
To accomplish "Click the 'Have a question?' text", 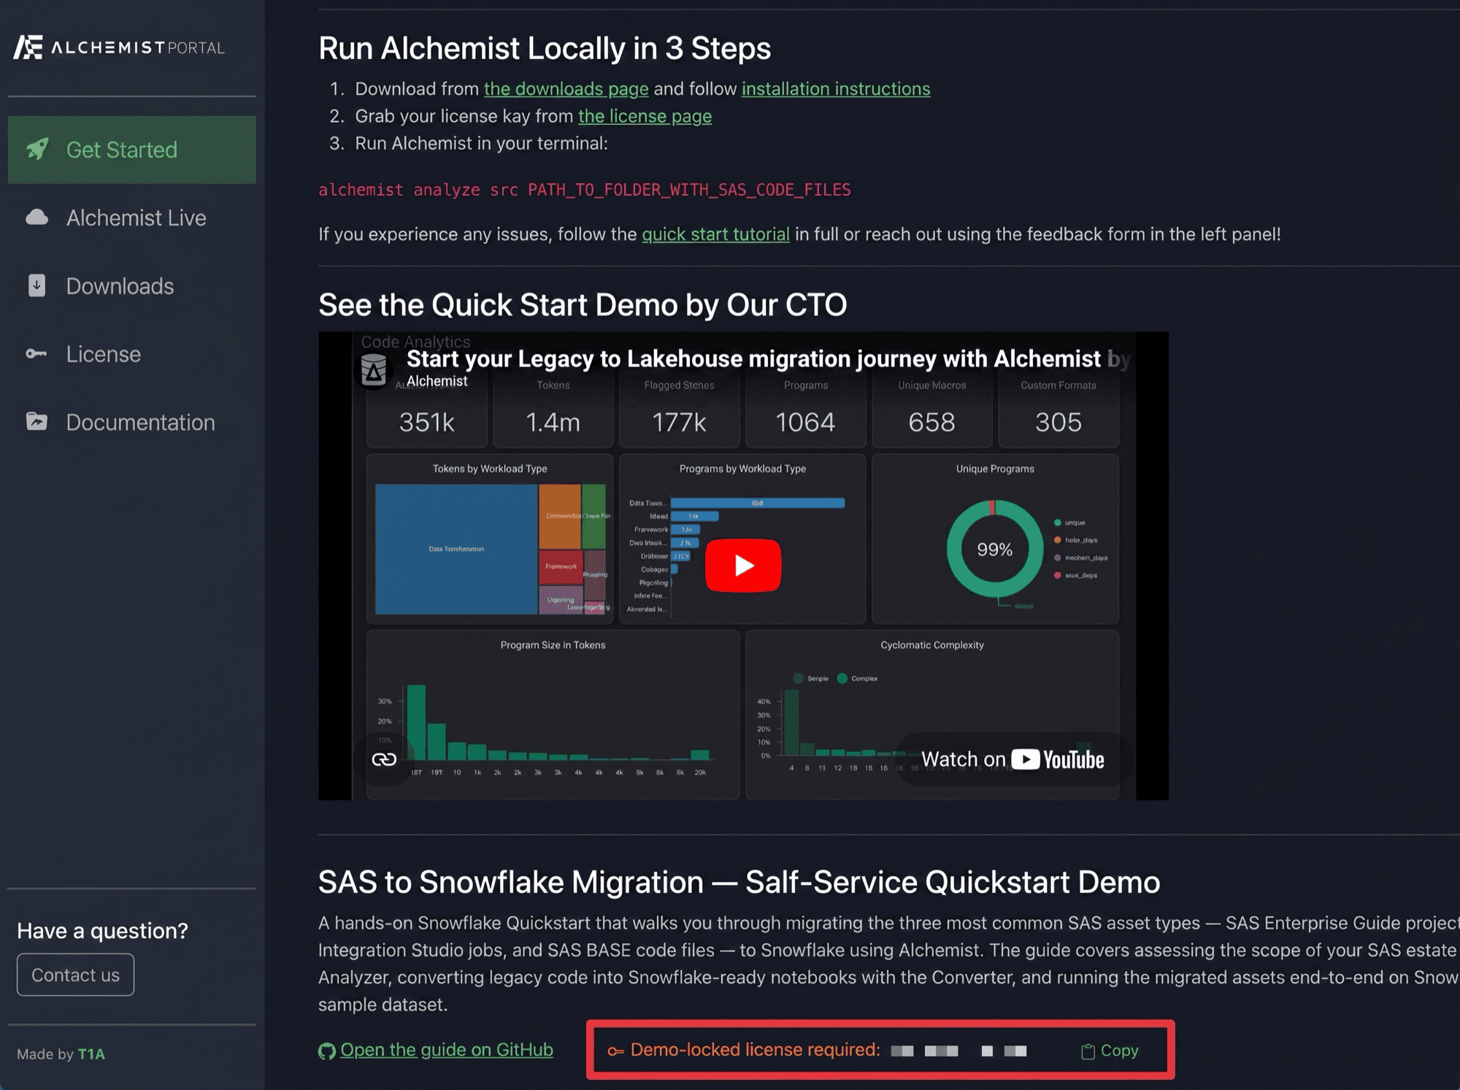I will coord(102,931).
